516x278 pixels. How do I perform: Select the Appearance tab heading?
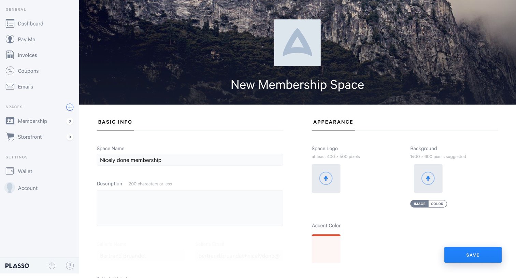coord(333,122)
